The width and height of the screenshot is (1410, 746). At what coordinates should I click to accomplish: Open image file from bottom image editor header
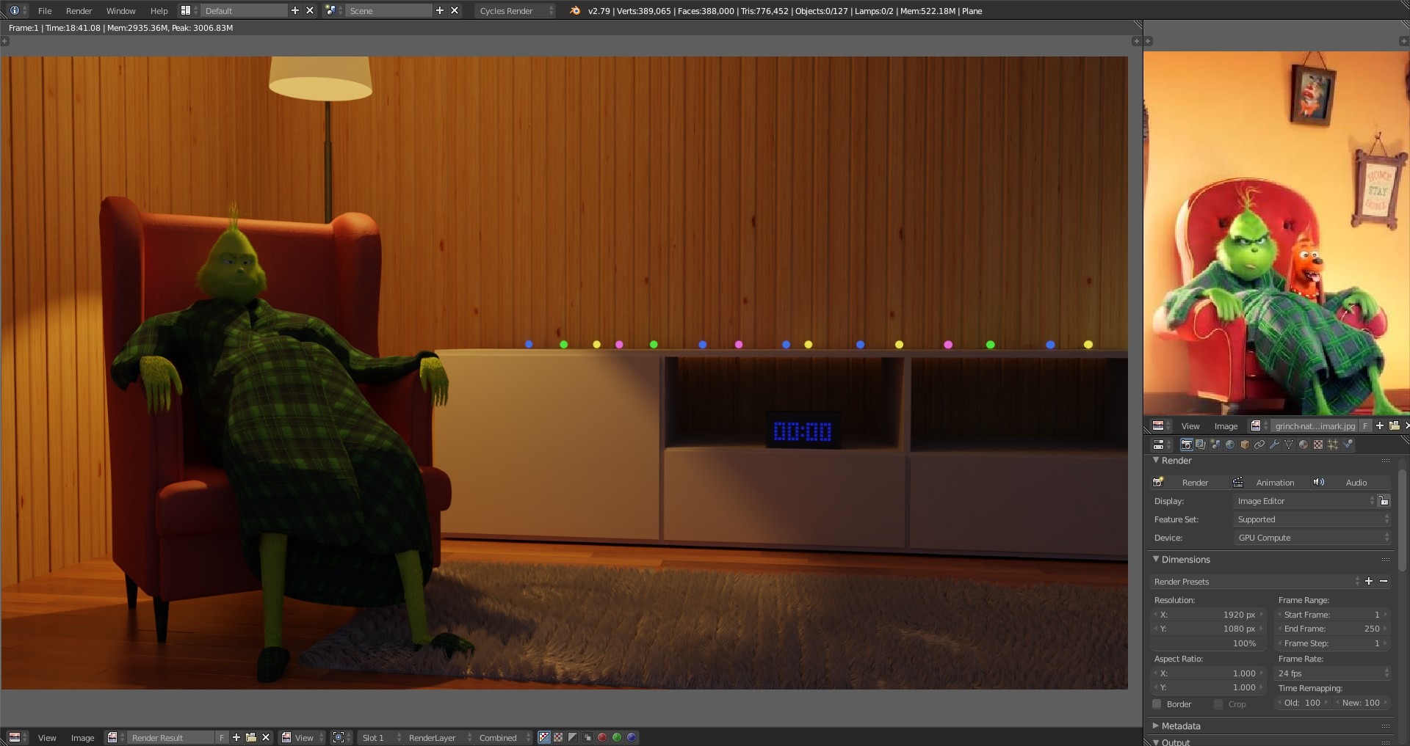tap(251, 737)
